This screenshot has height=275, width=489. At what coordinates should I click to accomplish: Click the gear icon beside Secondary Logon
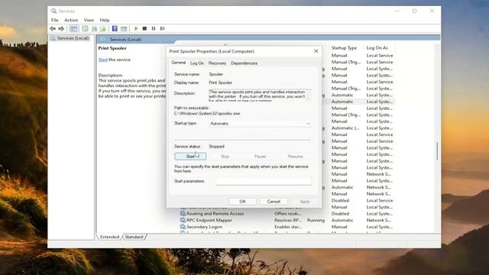tap(183, 227)
